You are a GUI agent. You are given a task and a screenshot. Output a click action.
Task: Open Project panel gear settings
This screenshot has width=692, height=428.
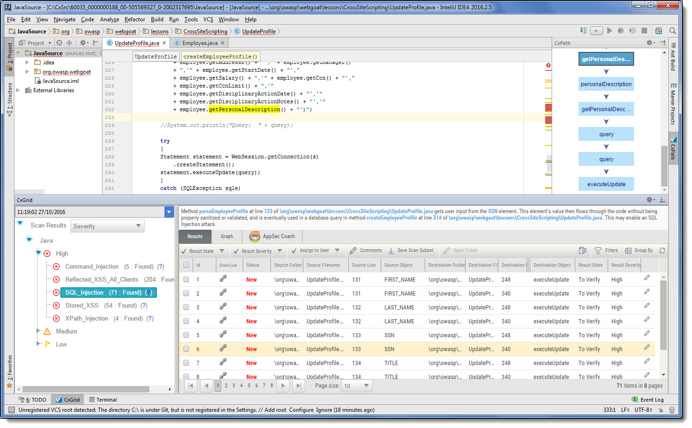click(x=84, y=43)
